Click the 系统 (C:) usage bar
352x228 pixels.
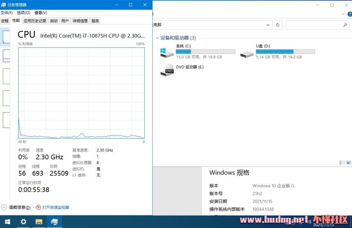205,51
